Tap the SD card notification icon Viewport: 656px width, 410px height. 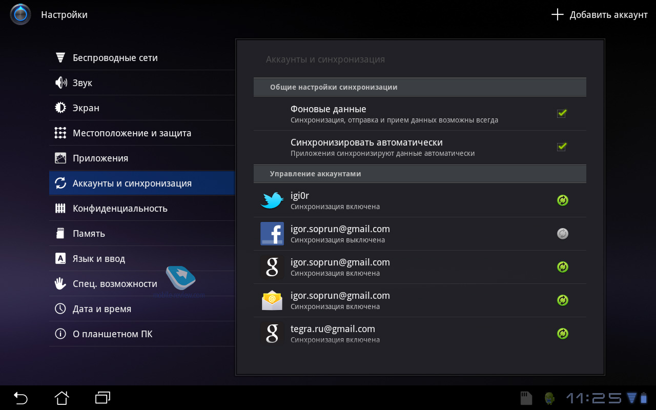coord(526,398)
